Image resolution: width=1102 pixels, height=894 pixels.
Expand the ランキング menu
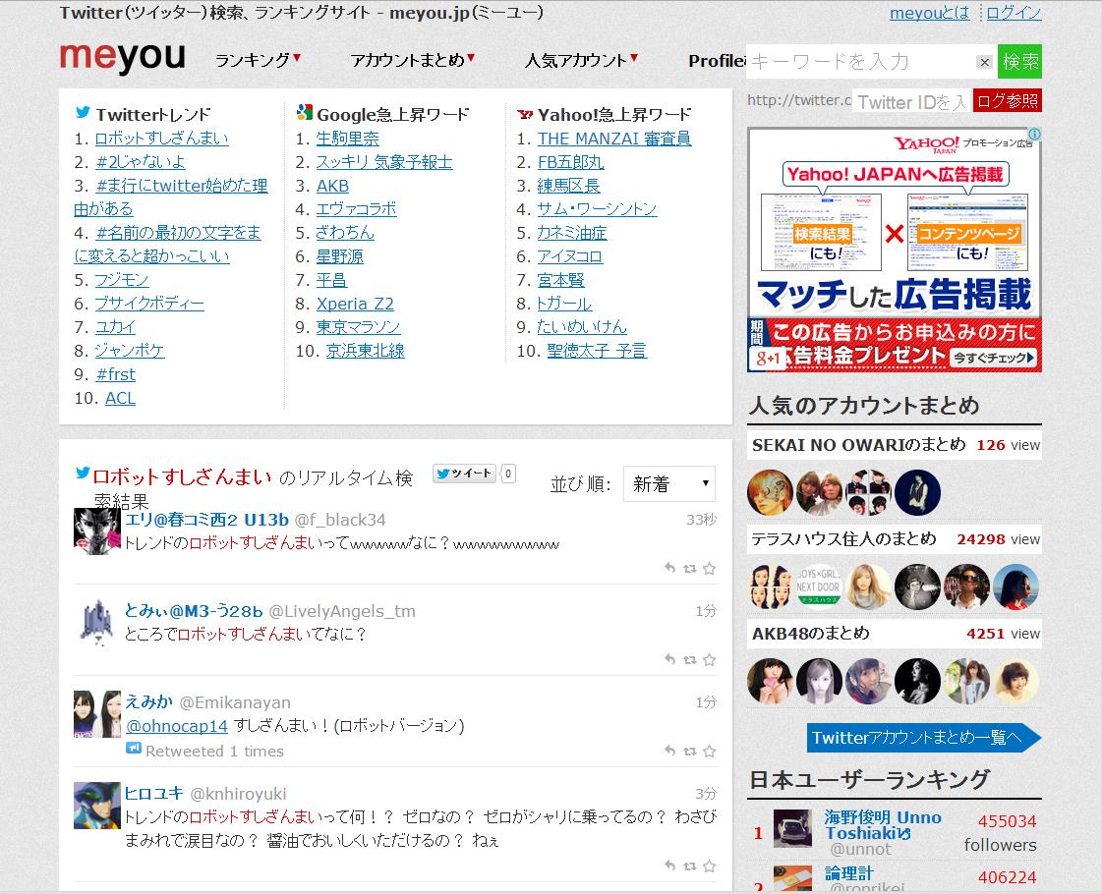click(x=258, y=60)
